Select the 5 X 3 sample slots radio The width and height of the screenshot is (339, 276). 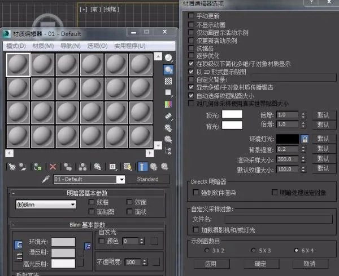253,250
